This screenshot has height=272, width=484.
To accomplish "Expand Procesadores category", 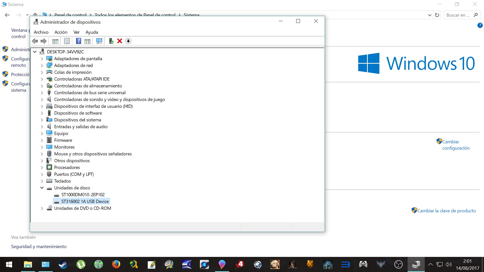I will click(42, 167).
